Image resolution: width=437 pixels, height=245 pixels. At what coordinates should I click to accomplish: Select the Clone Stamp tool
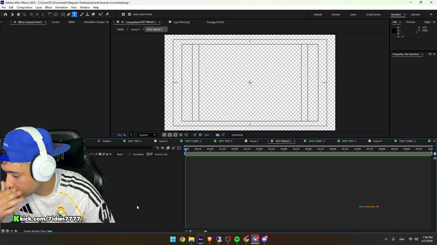point(87,14)
